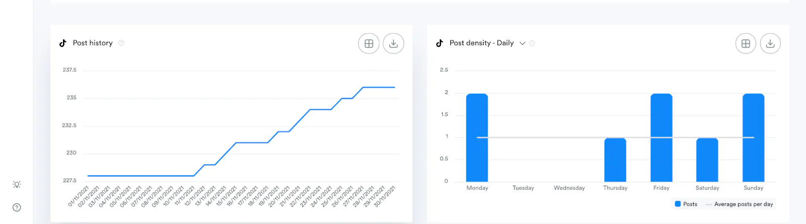The image size is (806, 224).
Task: Select the Friday bar in Post density
Action: coord(661,137)
